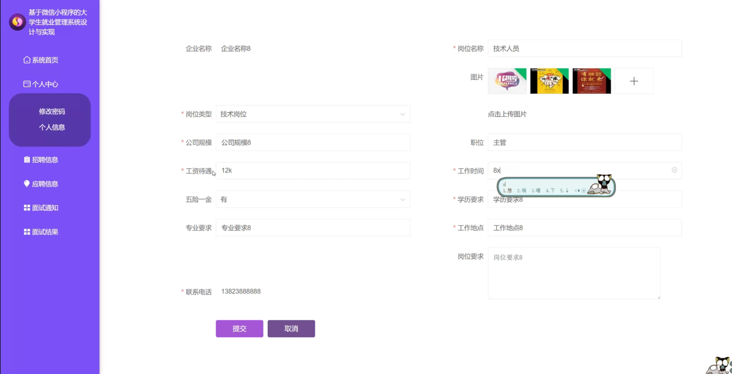Click the 联系电话 label
This screenshot has height=374, width=732.
tap(198, 292)
